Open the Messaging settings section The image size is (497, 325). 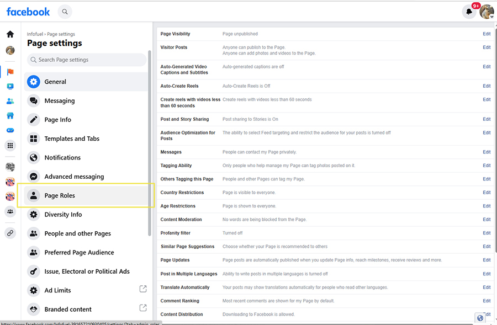59,100
